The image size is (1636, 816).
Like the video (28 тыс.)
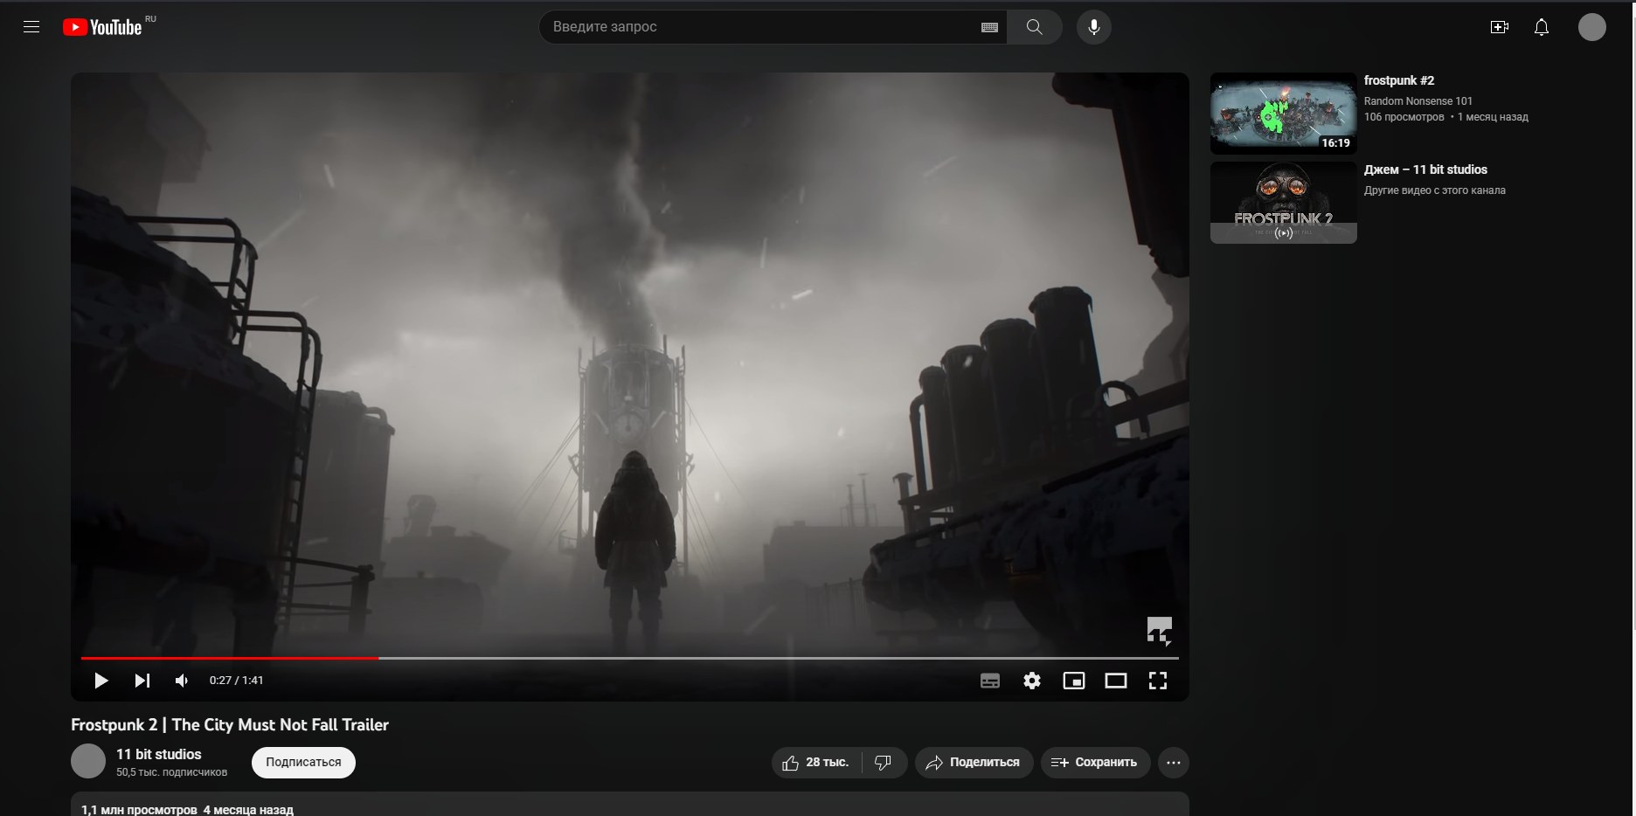tap(816, 763)
